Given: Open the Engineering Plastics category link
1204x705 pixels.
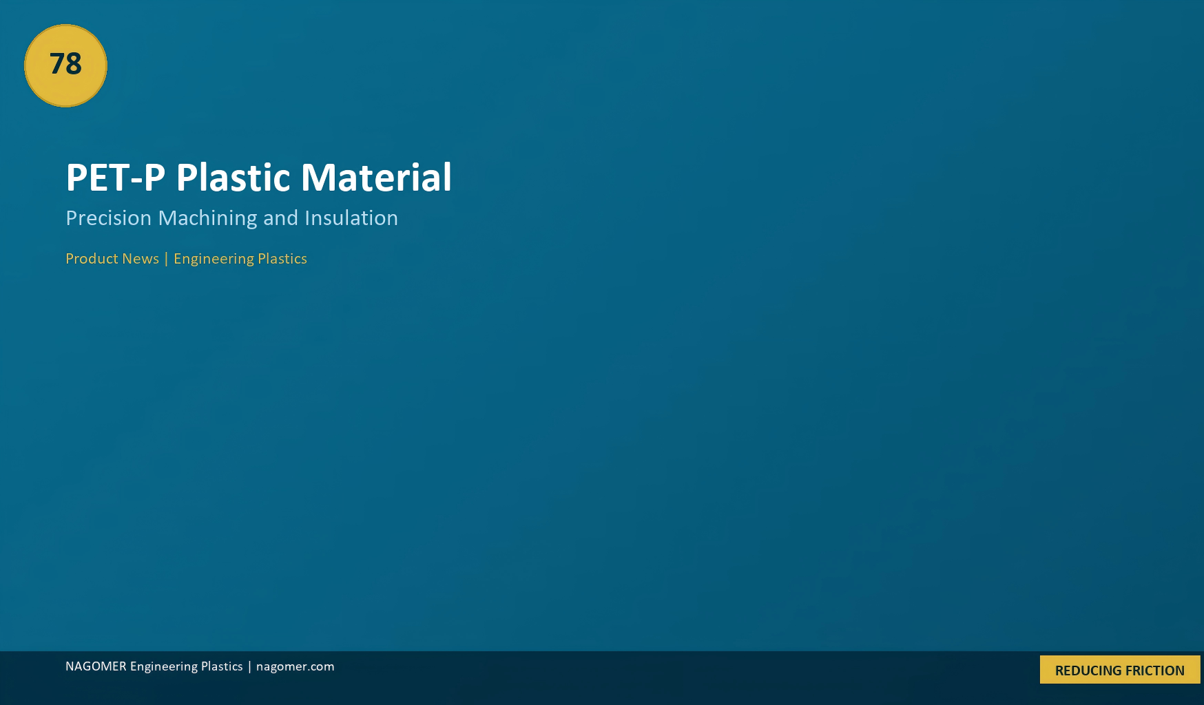Looking at the screenshot, I should pos(240,259).
